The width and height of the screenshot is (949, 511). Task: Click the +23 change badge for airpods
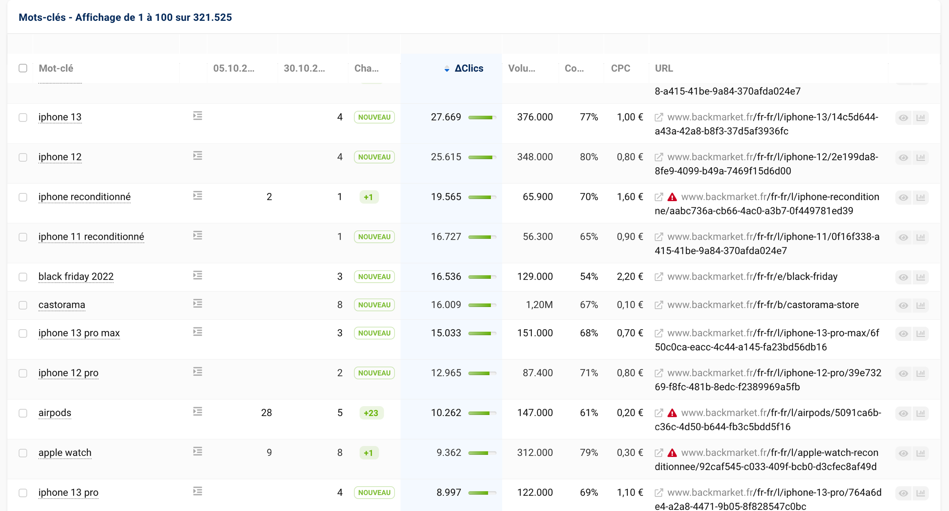[371, 413]
